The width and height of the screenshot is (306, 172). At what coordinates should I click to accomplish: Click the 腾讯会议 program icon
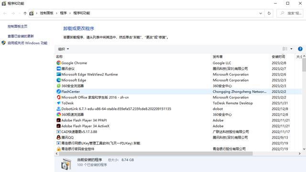pyautogui.click(x=58, y=69)
